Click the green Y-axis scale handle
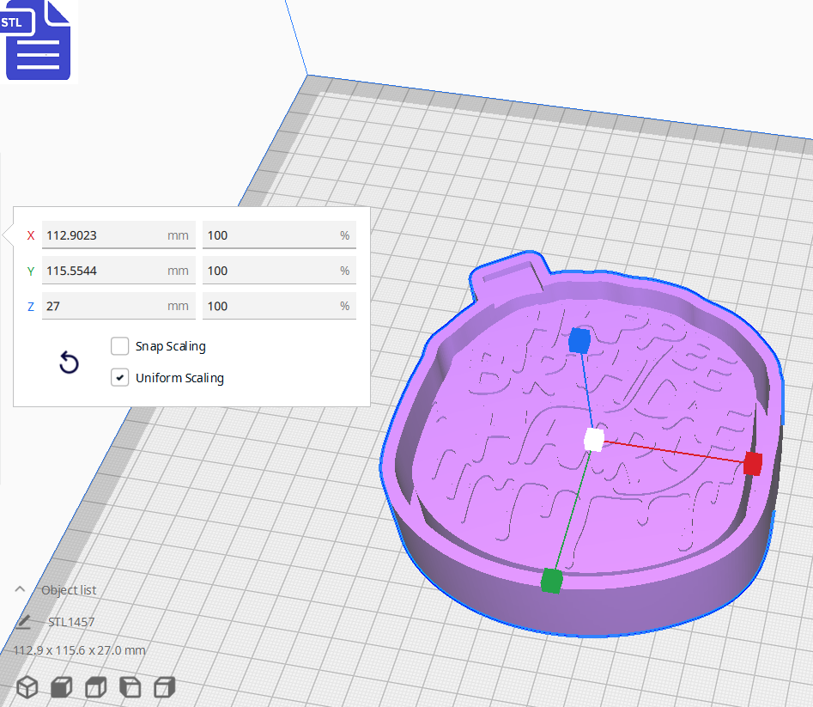Viewport: 813px width, 707px height. point(551,581)
